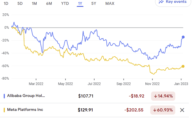Show the MAX time range
The height and width of the screenshot is (118, 192).
click(110, 3)
